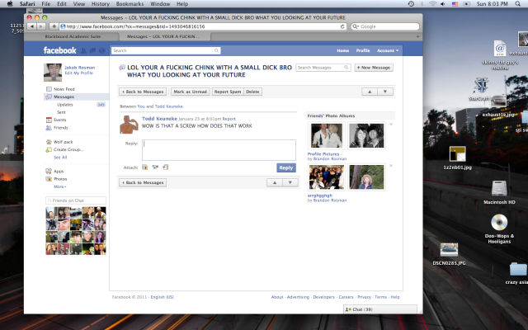Open the Account dropdown menu
This screenshot has width=528, height=330.
388,50
